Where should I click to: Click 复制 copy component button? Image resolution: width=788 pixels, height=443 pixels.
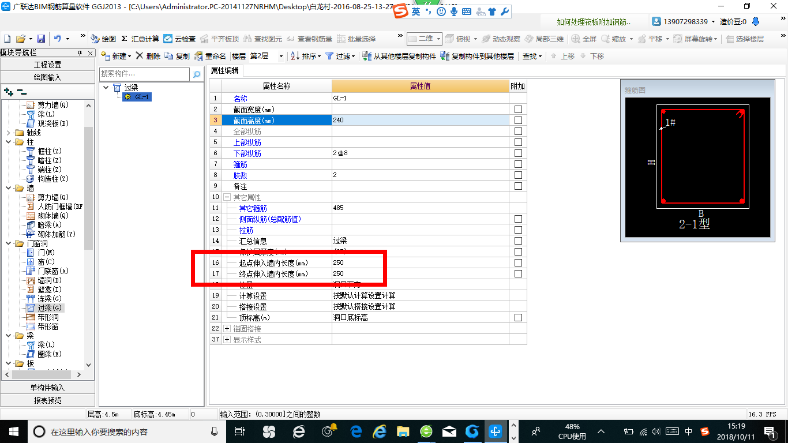point(177,56)
